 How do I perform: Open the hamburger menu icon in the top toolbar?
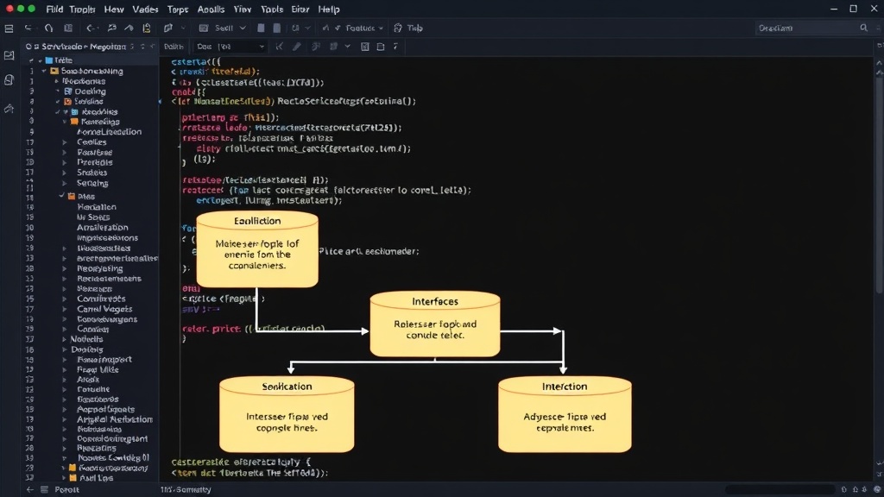pyautogui.click(x=9, y=28)
